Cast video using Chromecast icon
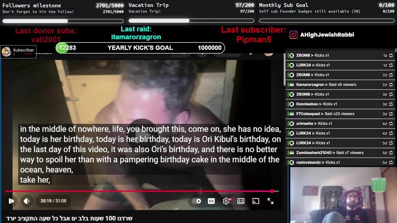397x223 pixels. [256, 201]
